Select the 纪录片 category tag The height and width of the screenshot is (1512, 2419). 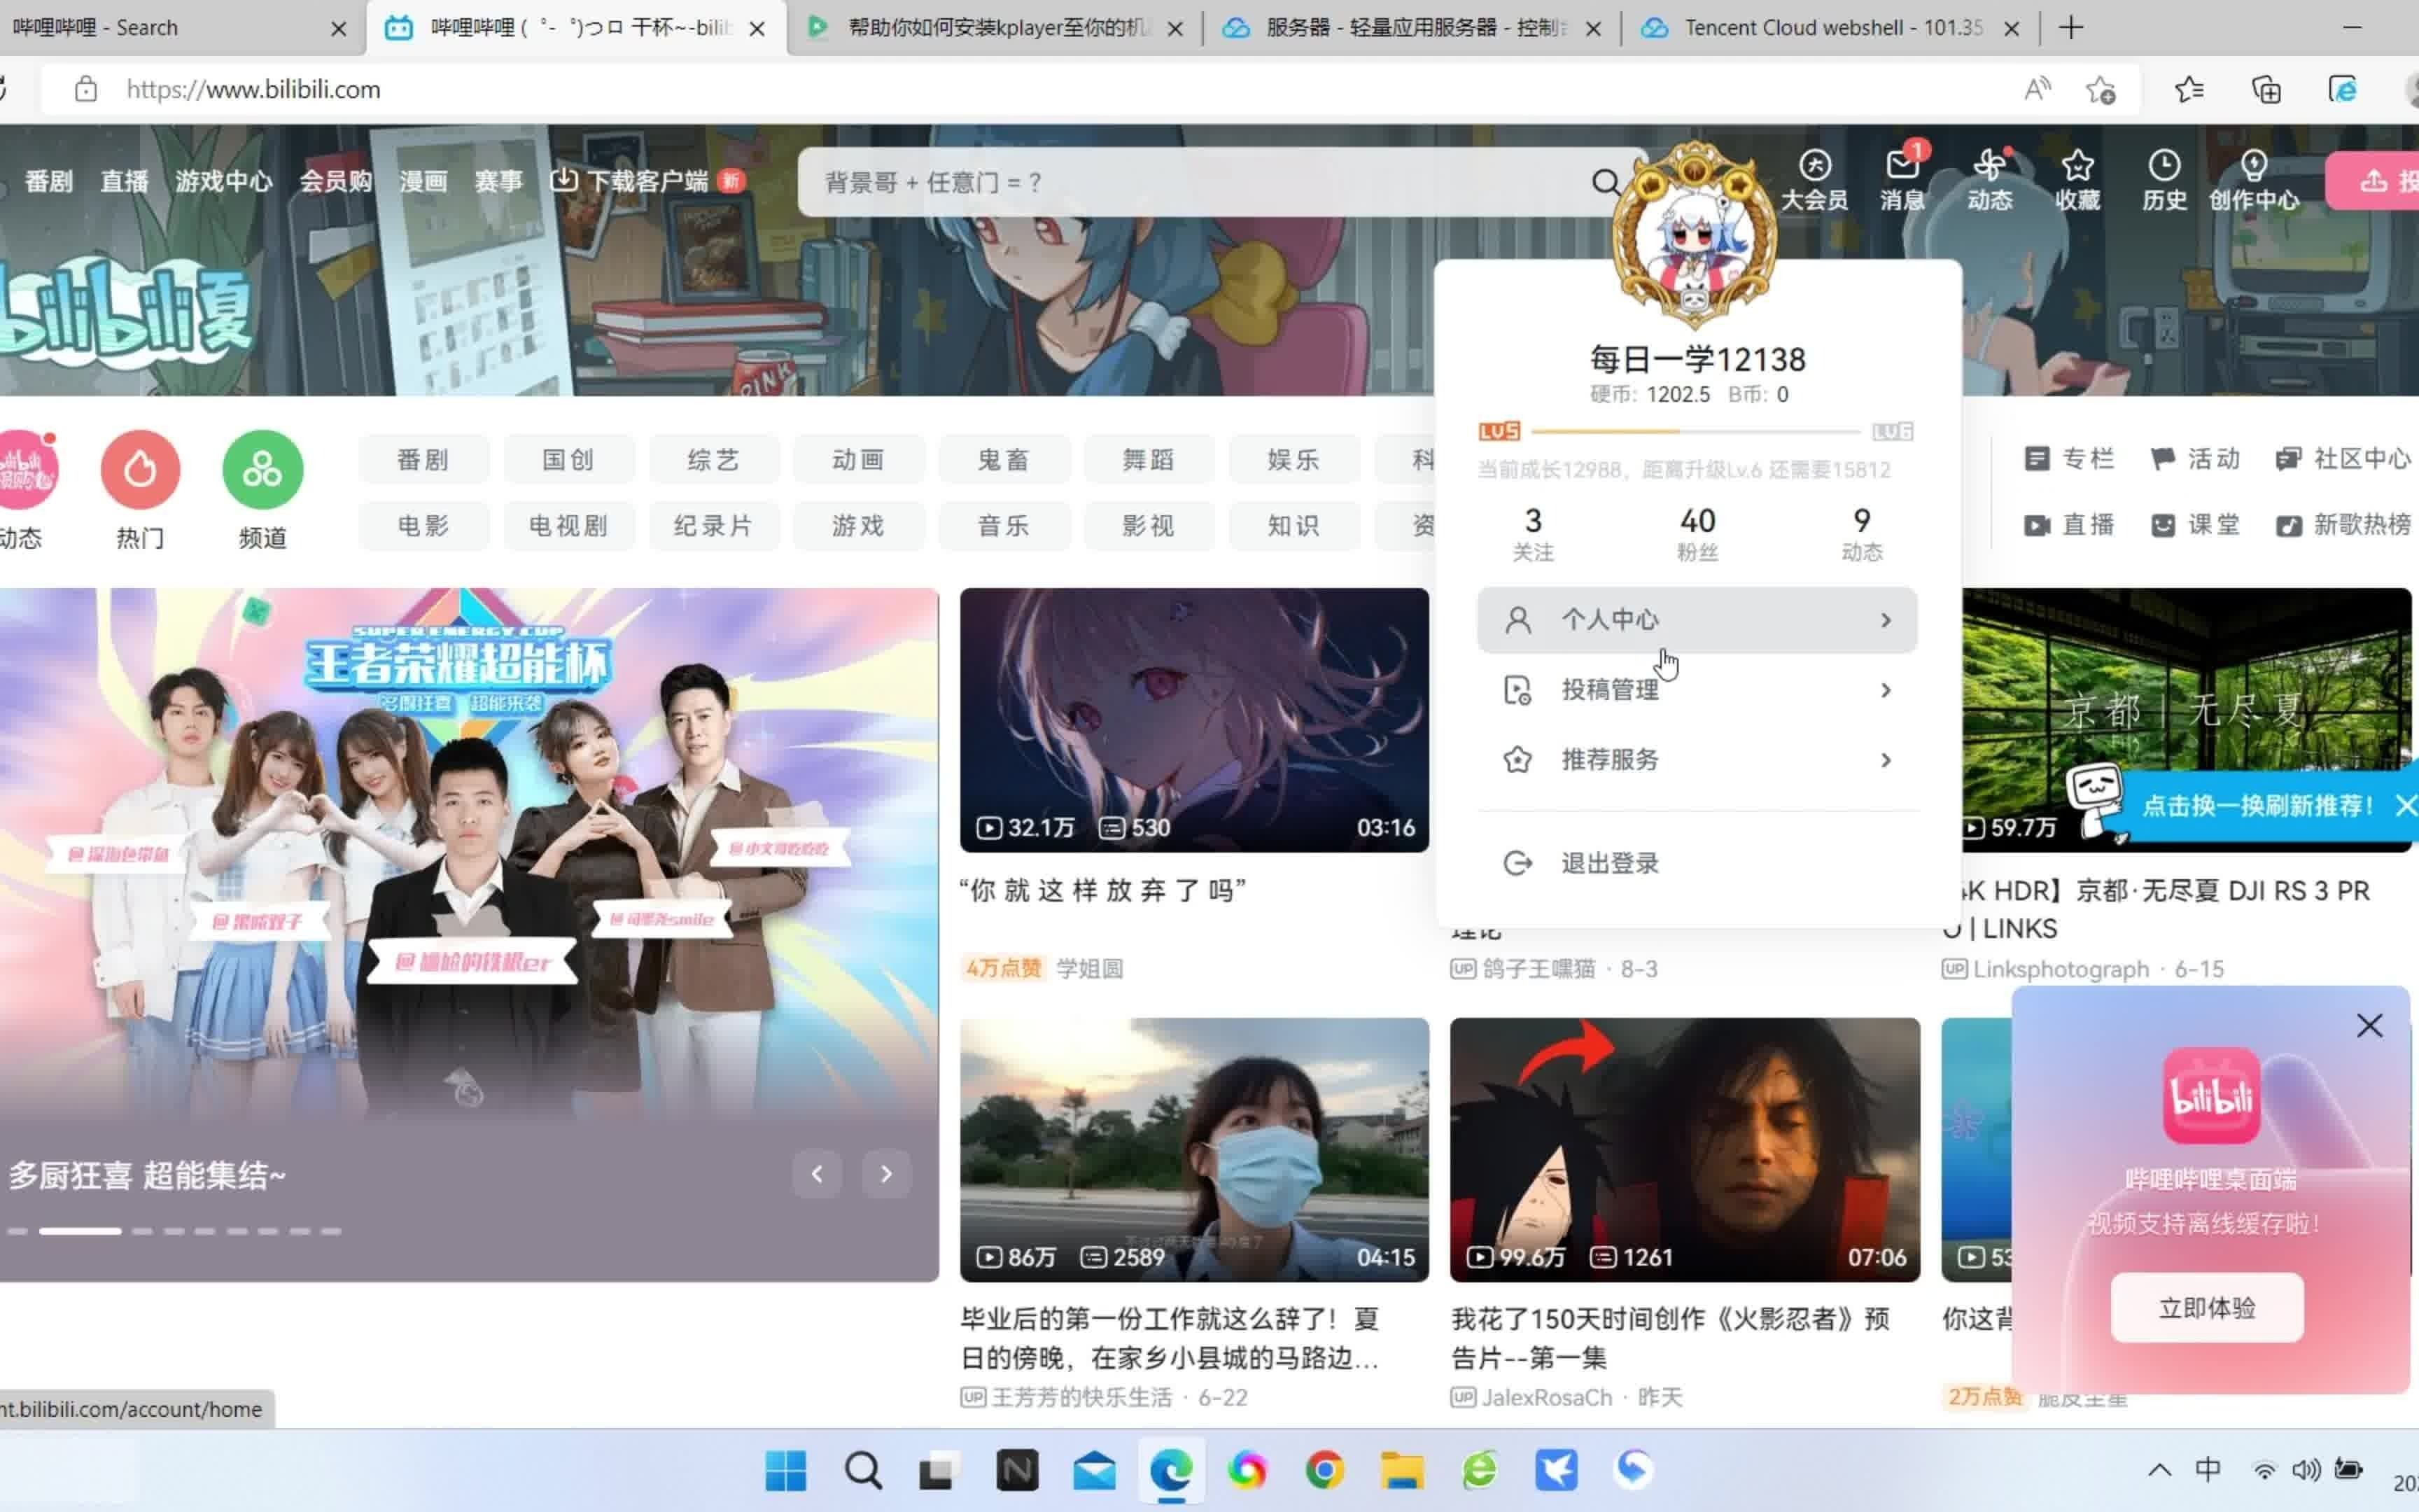(713, 526)
